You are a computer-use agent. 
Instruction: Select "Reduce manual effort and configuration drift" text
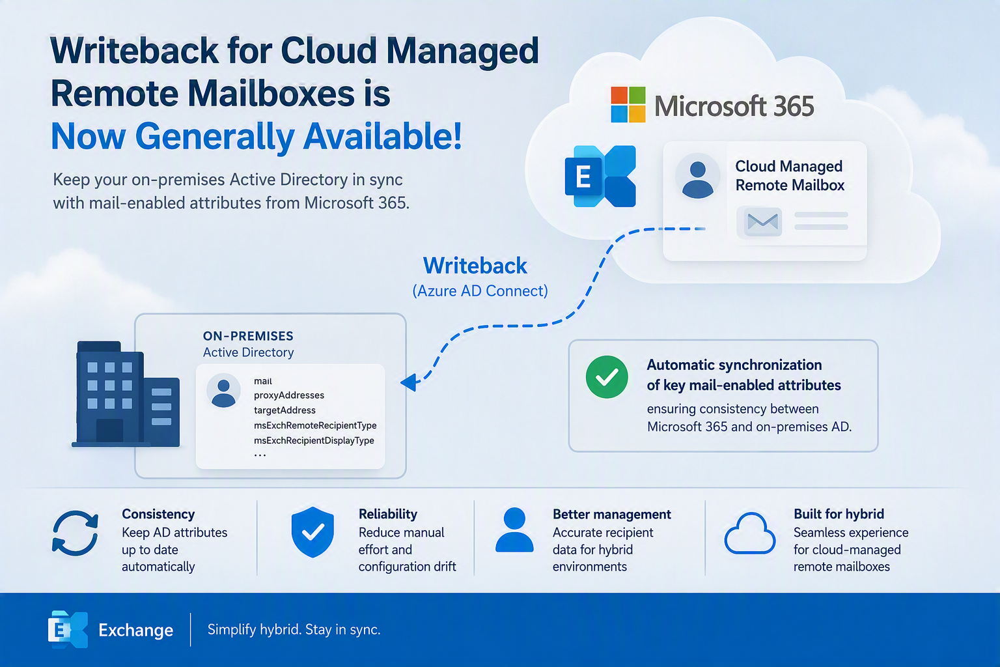pyautogui.click(x=408, y=550)
